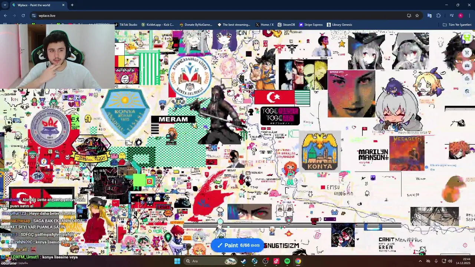The height and width of the screenshot is (267, 475).
Task: Open the Windows Start menu
Action: (x=177, y=261)
